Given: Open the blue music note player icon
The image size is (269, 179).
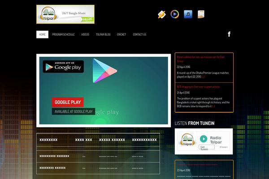Looking at the screenshot, I should coord(188,14).
